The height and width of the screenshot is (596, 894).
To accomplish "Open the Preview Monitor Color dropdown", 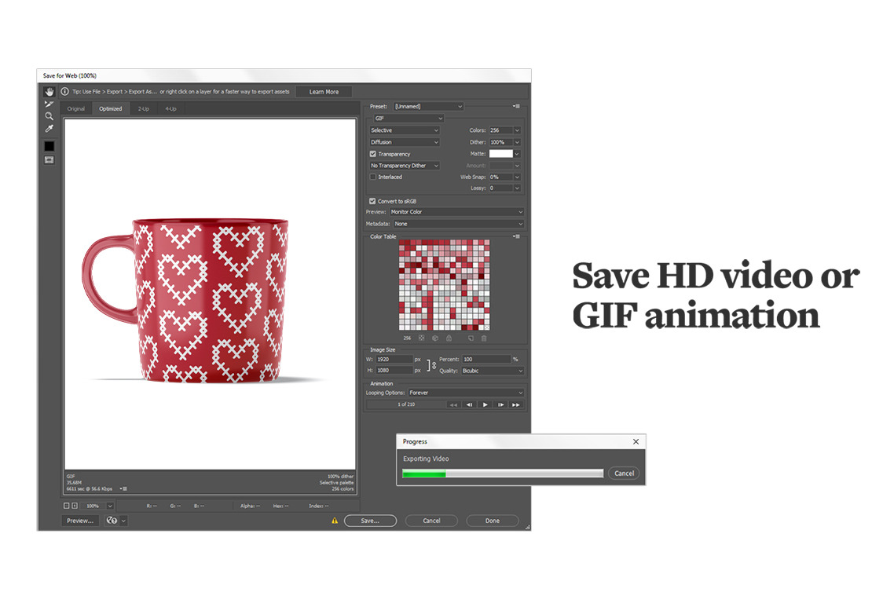I will click(456, 211).
